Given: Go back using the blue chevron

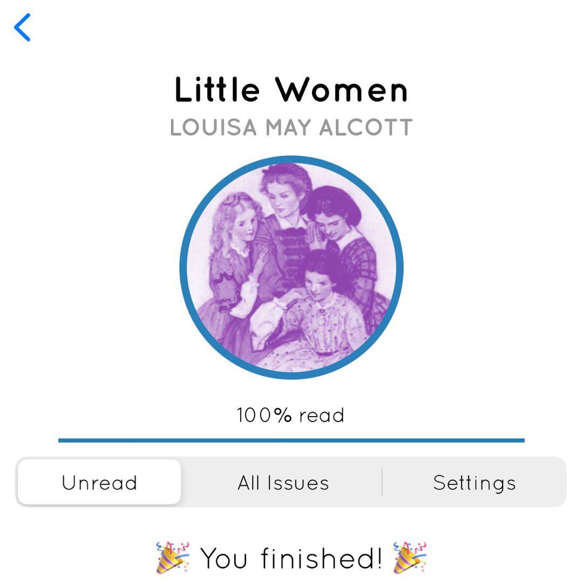Looking at the screenshot, I should [x=22, y=28].
